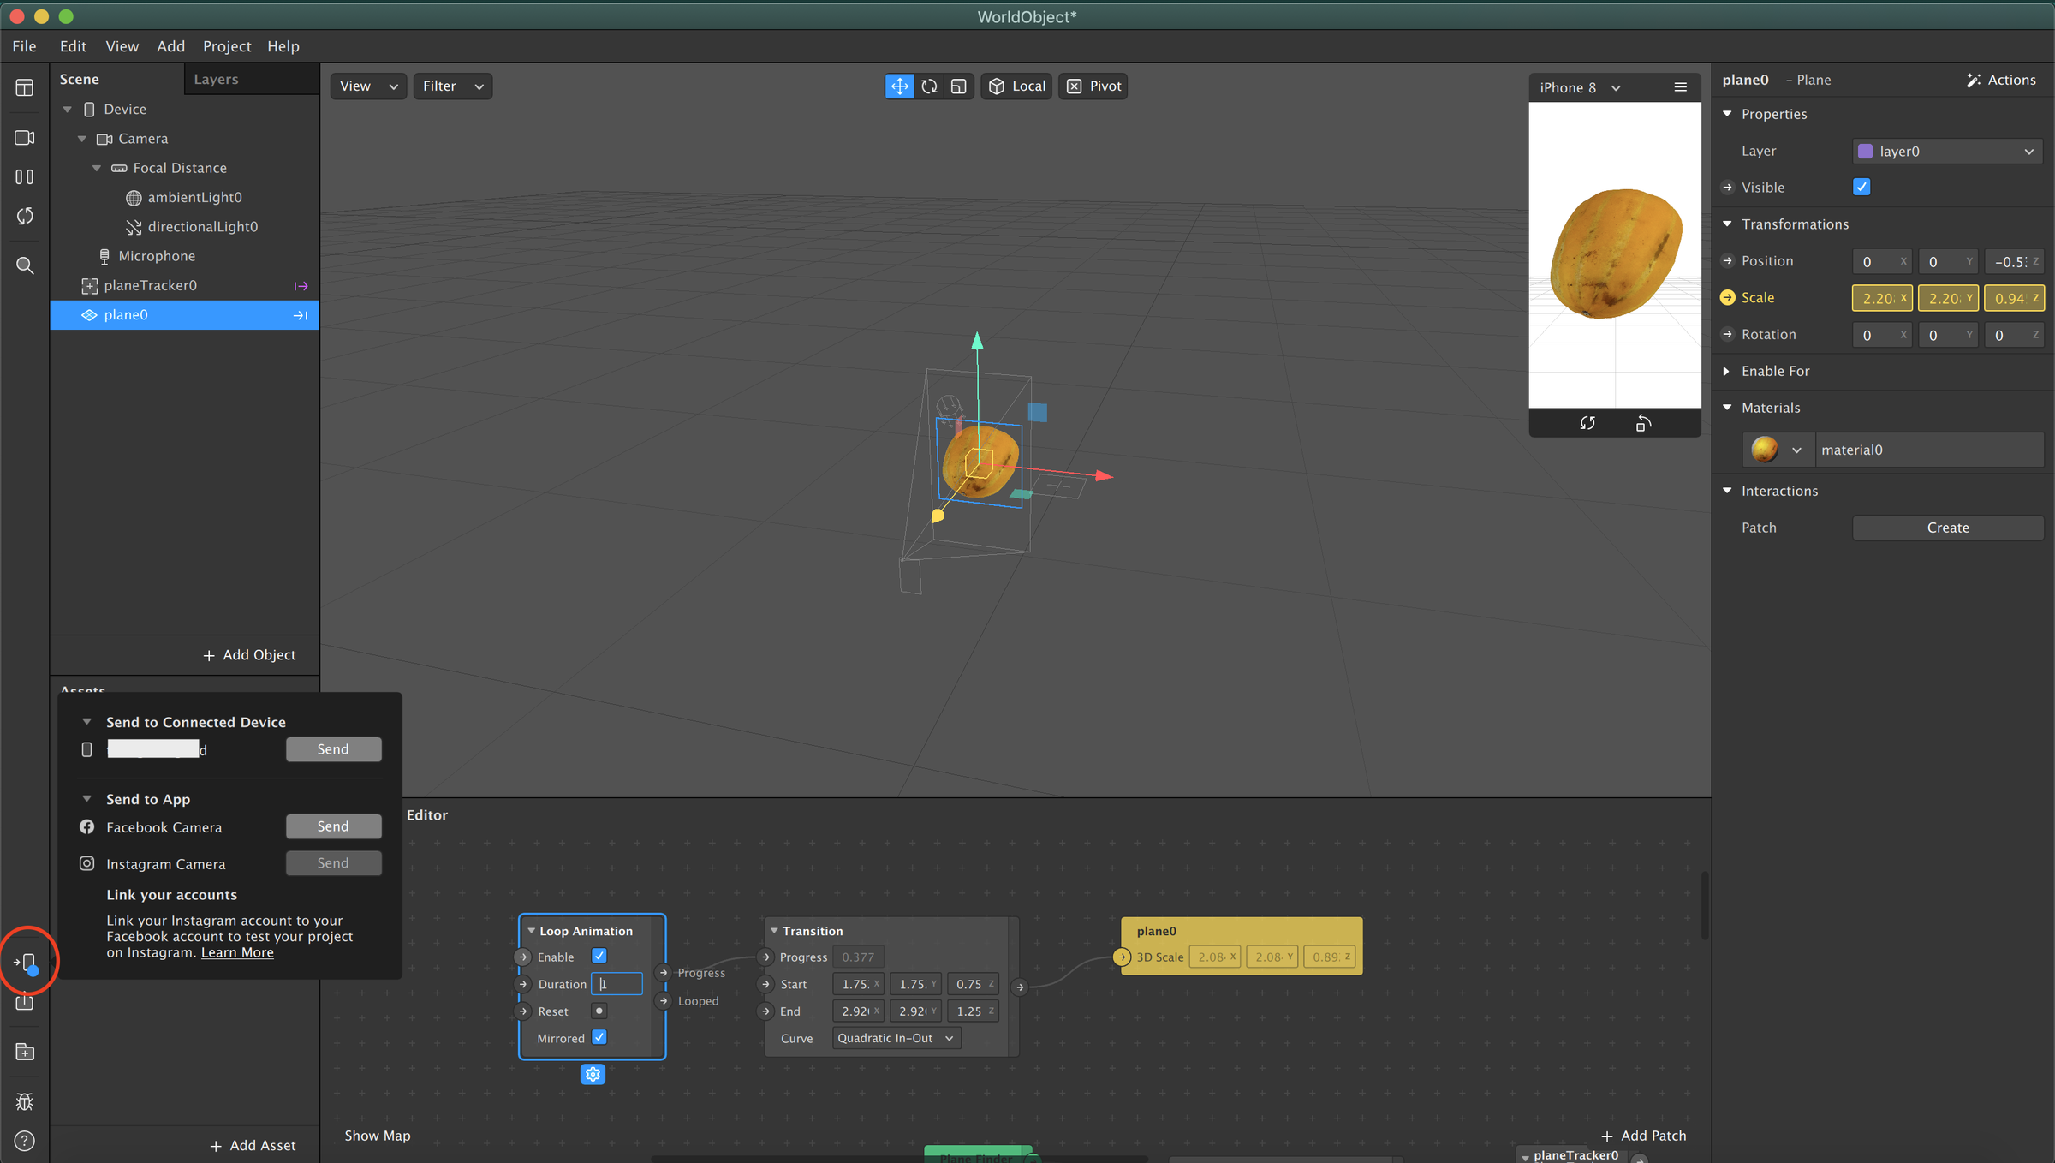Switch to the Layers tab

coord(216,79)
